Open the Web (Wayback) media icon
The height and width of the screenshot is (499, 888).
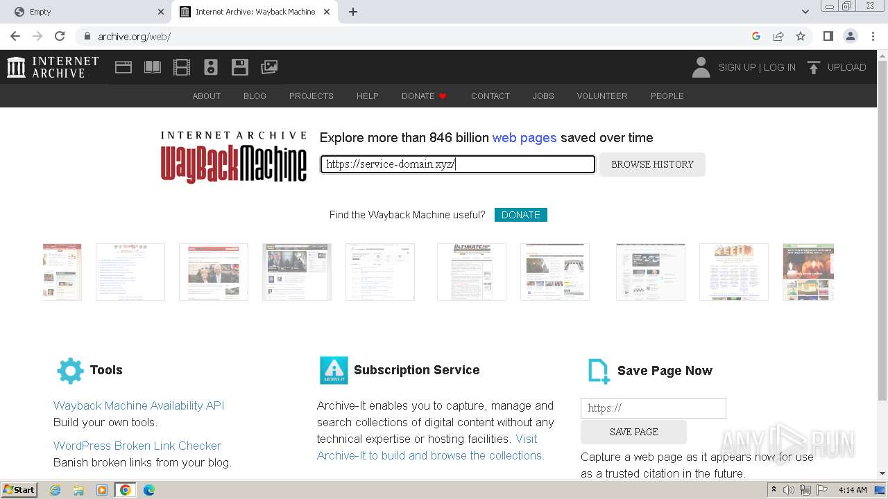point(123,67)
